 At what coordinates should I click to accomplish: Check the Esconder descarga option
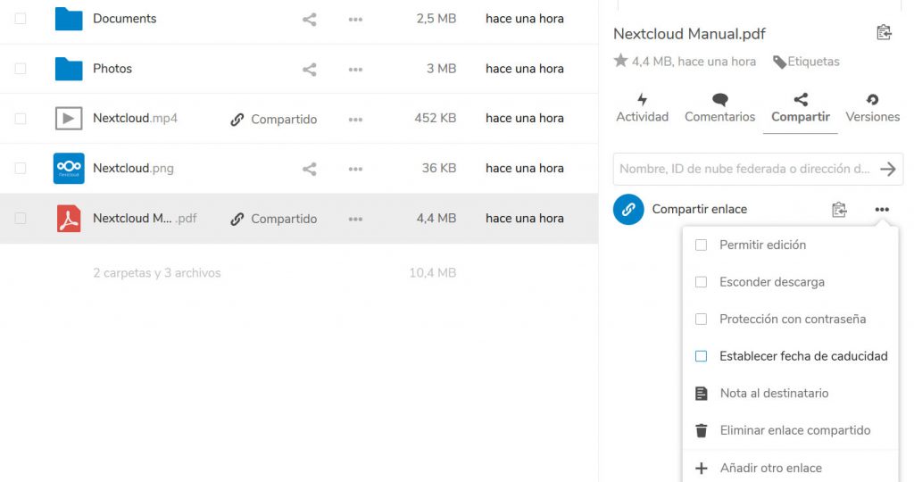pyautogui.click(x=702, y=282)
